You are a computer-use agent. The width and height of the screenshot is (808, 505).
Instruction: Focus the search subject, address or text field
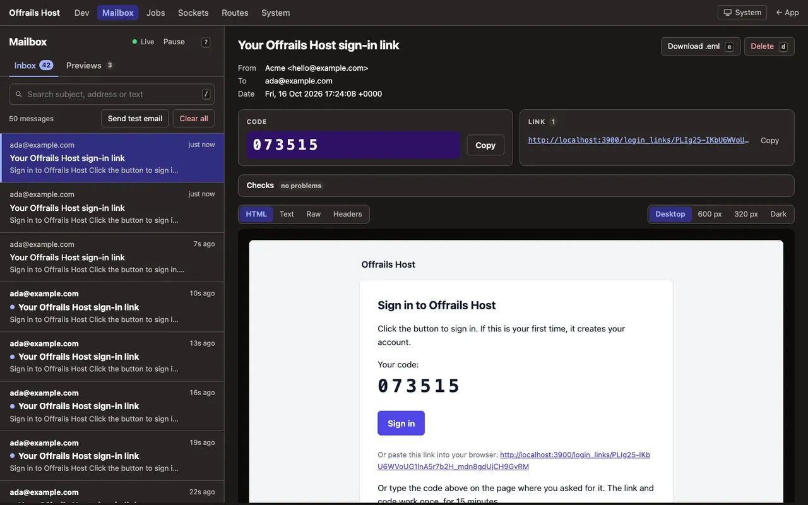(112, 94)
